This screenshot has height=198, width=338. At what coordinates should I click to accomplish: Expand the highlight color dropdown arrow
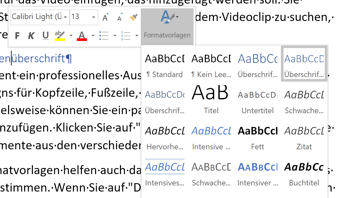pos(71,35)
